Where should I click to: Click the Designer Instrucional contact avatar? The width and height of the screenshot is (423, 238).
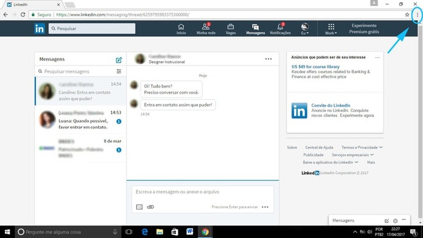pos(140,59)
